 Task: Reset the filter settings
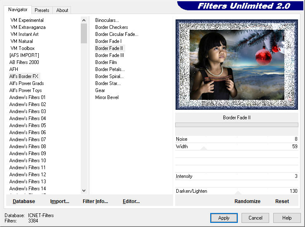[282, 201]
